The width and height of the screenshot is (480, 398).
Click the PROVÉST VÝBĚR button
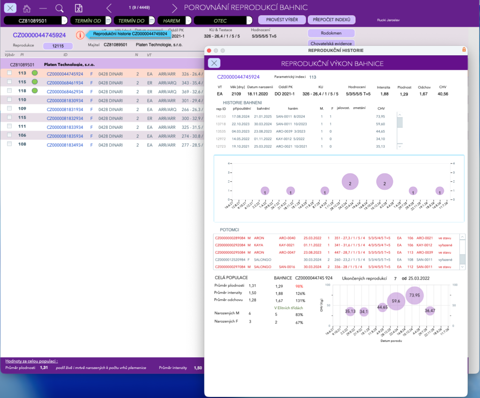[x=282, y=20]
